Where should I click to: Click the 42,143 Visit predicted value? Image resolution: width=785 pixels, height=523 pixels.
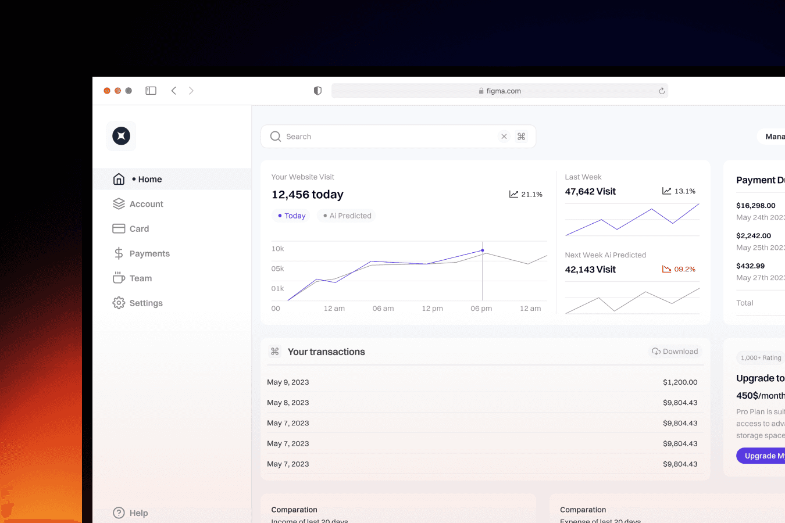click(x=590, y=269)
